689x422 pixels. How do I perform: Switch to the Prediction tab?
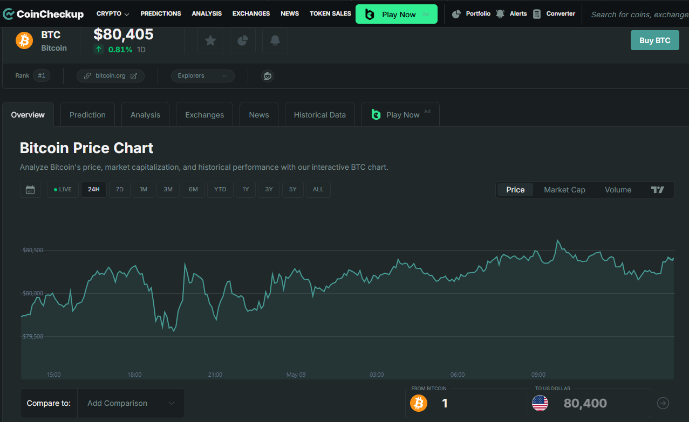[x=87, y=115]
